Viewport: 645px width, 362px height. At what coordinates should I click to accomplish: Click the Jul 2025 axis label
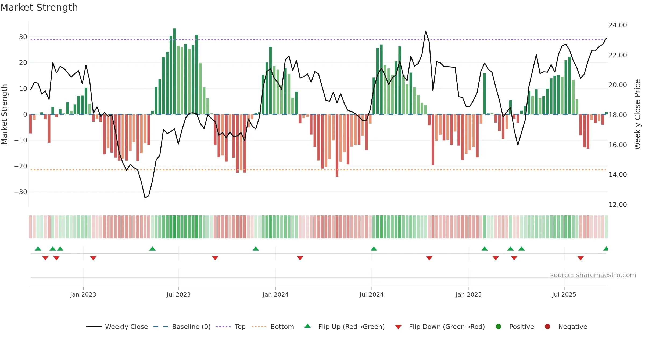(564, 294)
